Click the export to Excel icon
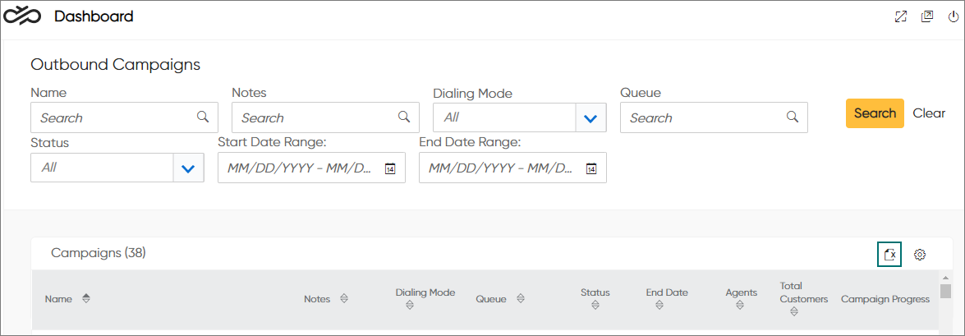This screenshot has width=965, height=336. coord(889,254)
